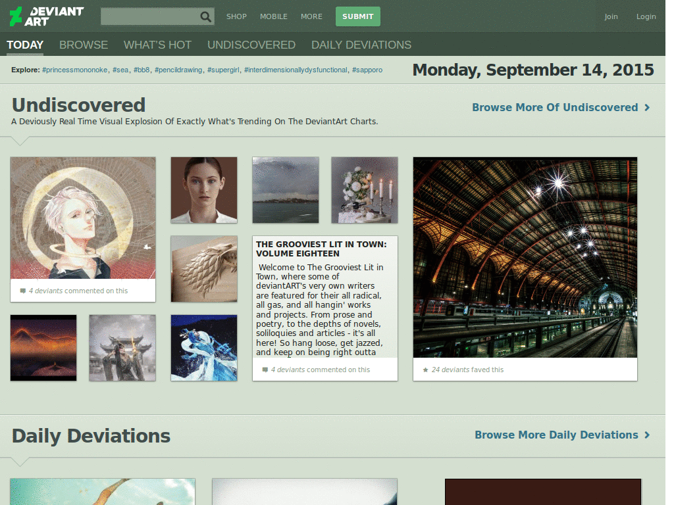Click the comment icon under Grooviest Lit article
This screenshot has width=674, height=505.
coord(265,370)
